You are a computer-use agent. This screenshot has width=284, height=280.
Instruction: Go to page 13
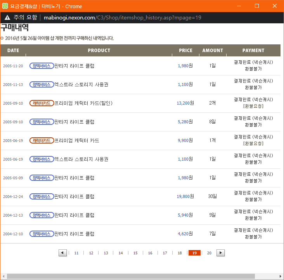(106, 253)
